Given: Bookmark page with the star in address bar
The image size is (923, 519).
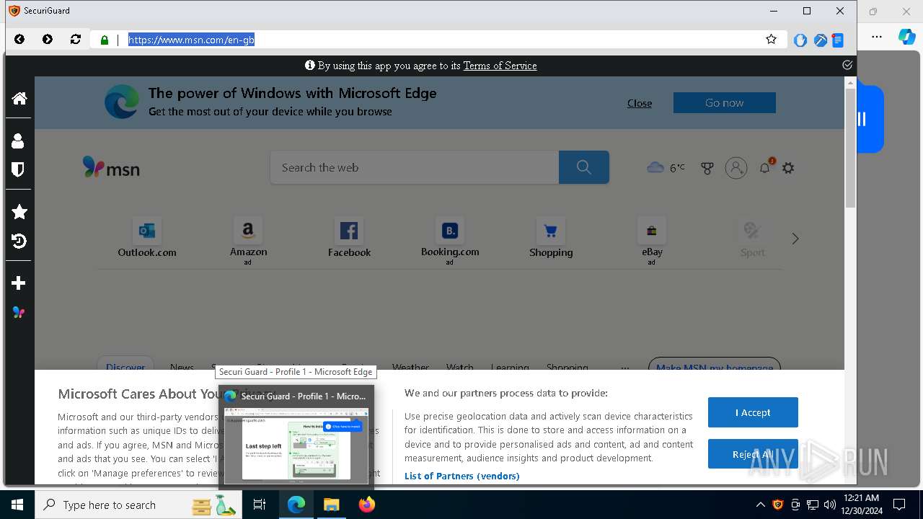Looking at the screenshot, I should point(771,40).
